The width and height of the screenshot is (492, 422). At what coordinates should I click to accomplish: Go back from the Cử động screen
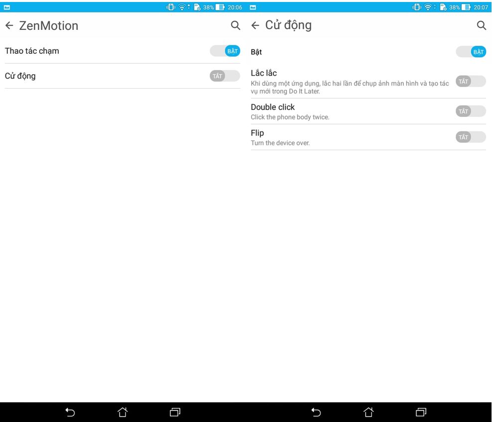click(x=255, y=25)
